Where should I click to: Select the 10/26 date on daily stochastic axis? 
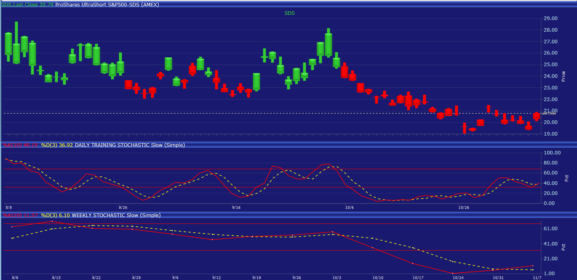point(464,208)
